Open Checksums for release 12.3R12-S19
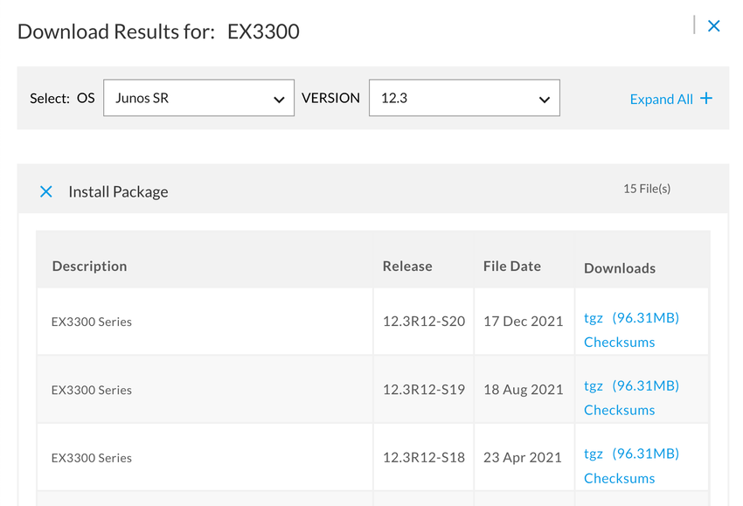 (x=620, y=410)
